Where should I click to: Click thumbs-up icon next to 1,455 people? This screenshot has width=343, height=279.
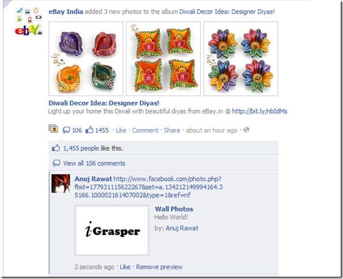(56, 148)
